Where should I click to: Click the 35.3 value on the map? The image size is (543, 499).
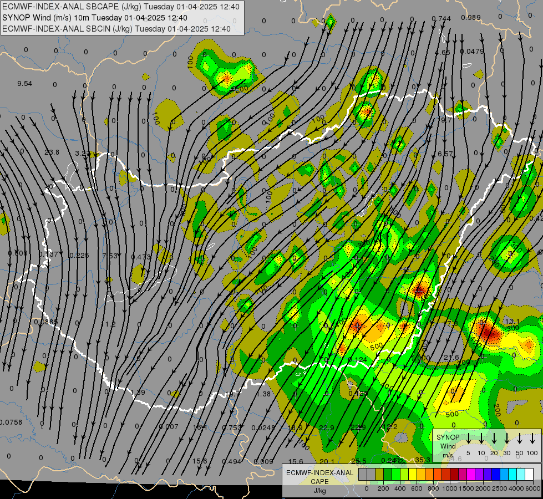(423, 460)
